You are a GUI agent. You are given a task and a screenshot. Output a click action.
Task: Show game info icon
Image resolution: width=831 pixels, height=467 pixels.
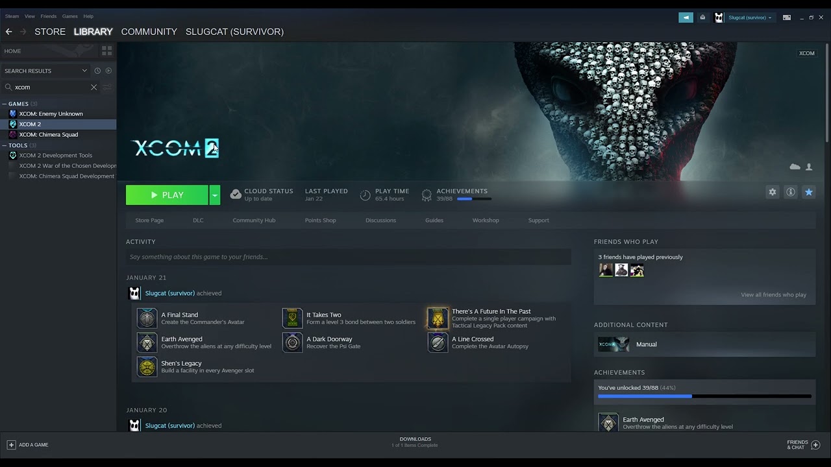tap(790, 192)
